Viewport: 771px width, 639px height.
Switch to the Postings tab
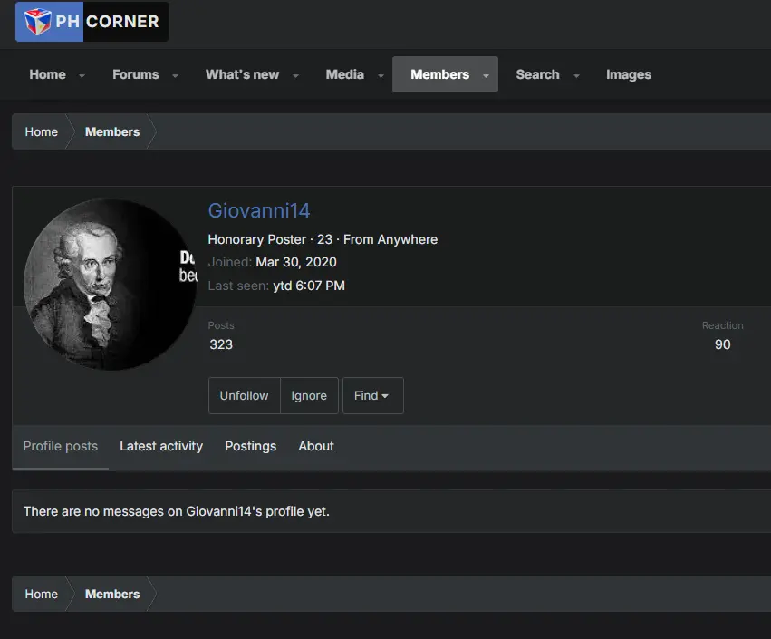coord(250,446)
